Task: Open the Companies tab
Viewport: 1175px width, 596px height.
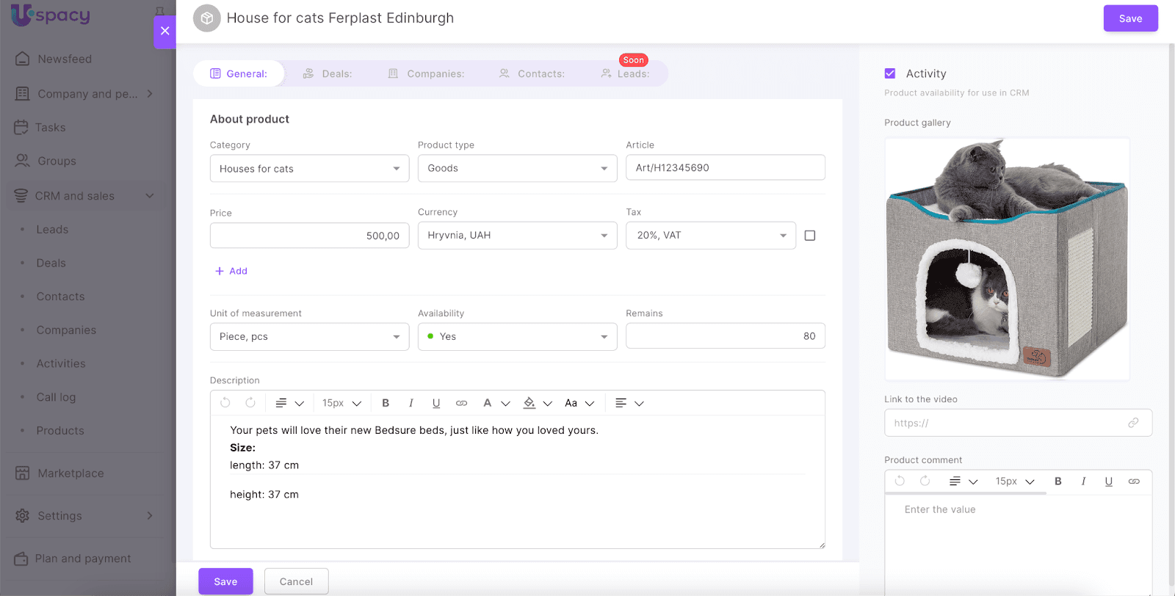Action: pos(427,73)
